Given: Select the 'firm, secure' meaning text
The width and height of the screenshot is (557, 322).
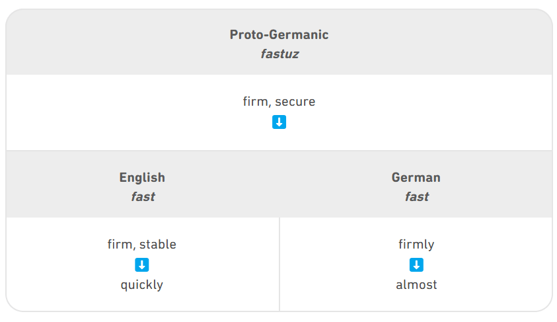Looking at the screenshot, I should coord(279,102).
